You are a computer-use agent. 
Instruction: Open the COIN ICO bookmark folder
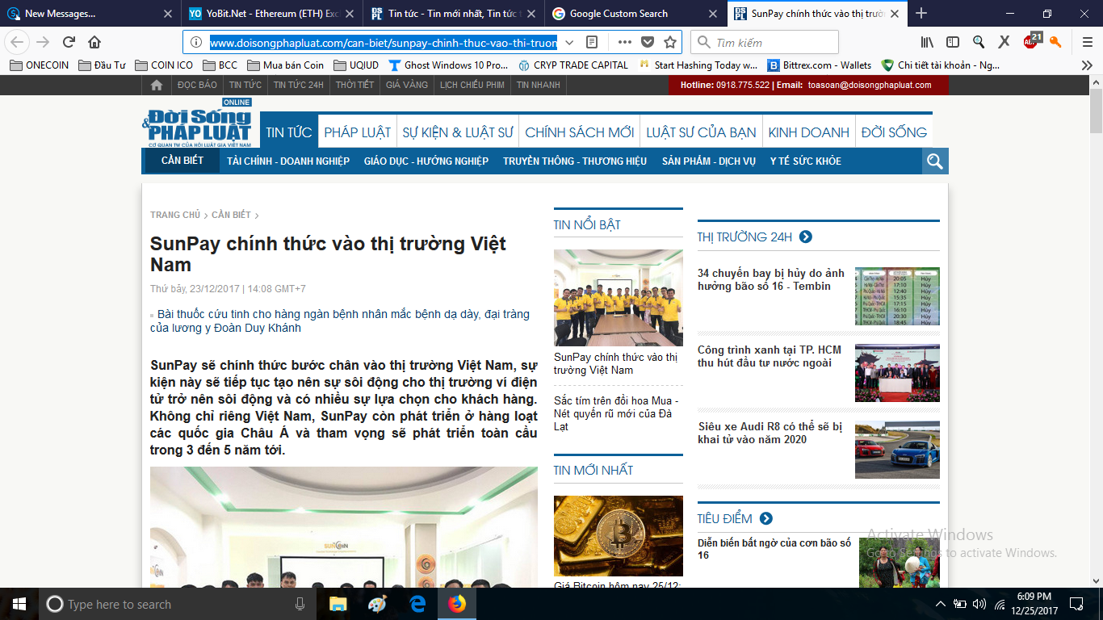pos(164,65)
